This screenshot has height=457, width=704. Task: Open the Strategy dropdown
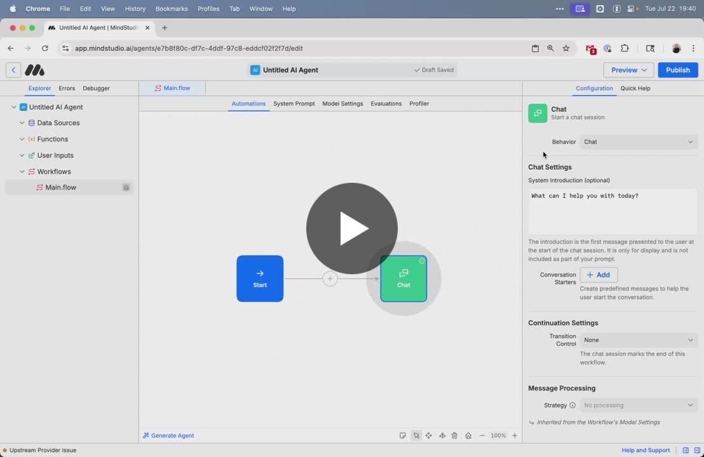click(638, 405)
